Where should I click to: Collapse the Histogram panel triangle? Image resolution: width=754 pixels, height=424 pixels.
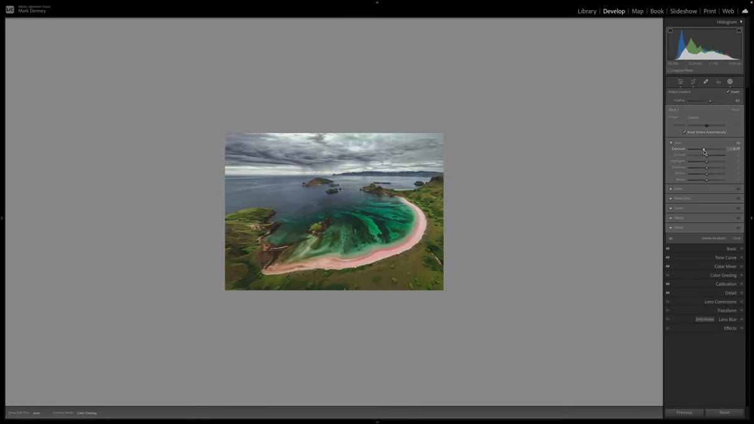(741, 22)
